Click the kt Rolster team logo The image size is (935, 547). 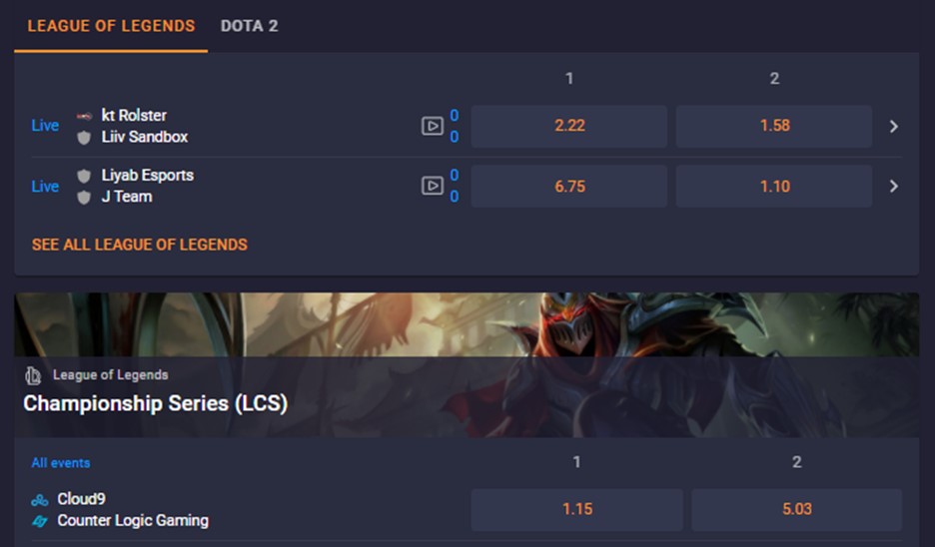coord(84,116)
